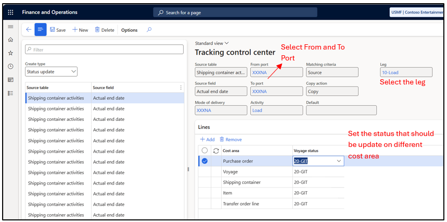Click the Activity Load link
Image resolution: width=447 pixels, height=222 pixels.
click(x=257, y=110)
